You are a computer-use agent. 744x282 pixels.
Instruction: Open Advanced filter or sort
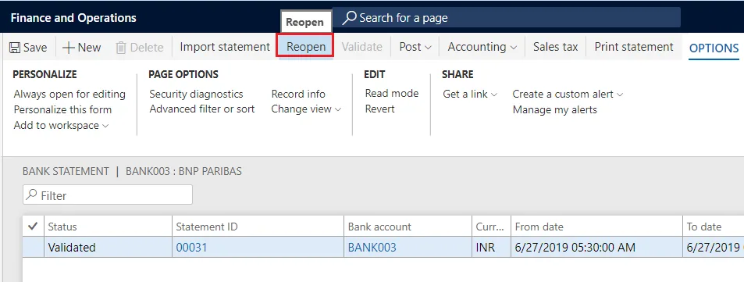click(202, 109)
